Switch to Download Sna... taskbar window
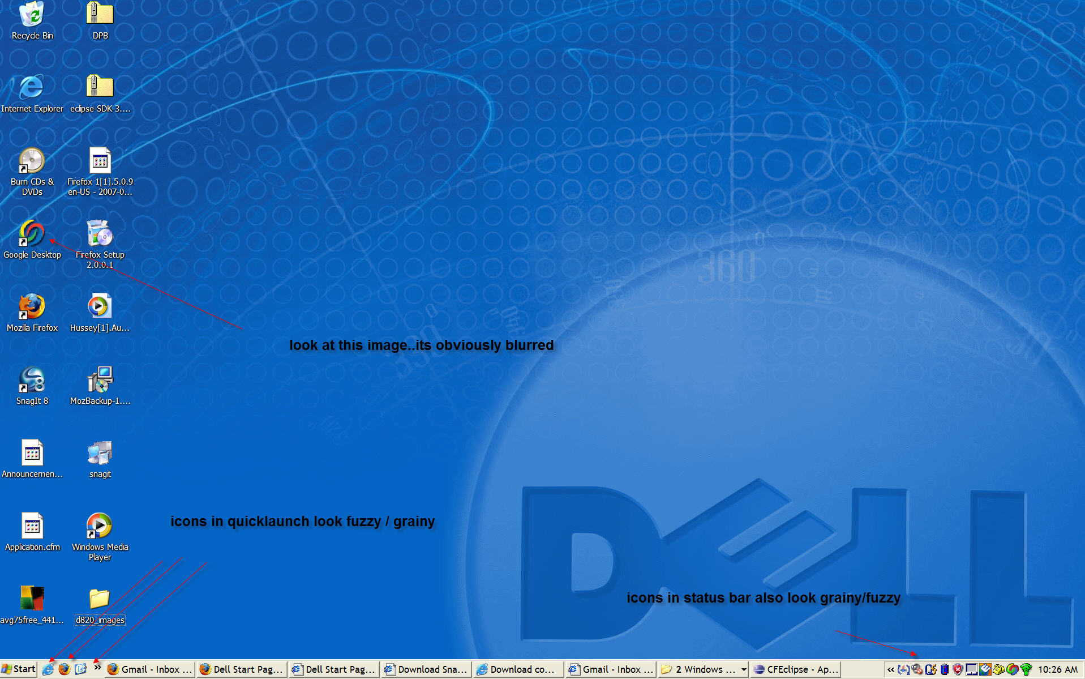The width and height of the screenshot is (1085, 679). click(x=426, y=669)
